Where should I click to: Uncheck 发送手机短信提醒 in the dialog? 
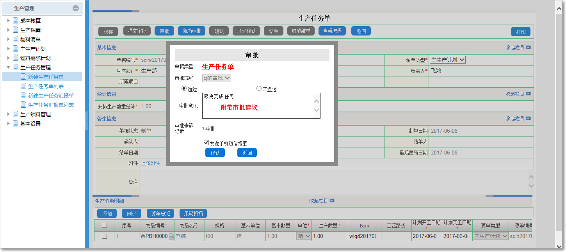point(206,142)
